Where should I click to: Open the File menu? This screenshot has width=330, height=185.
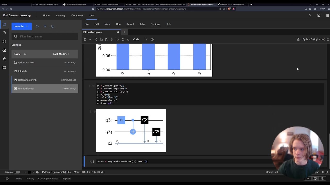[87, 24]
